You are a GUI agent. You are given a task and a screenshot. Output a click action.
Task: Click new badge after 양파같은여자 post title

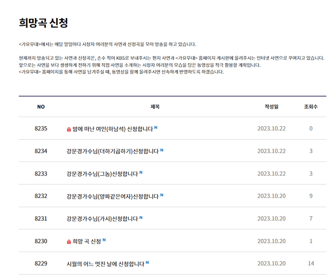click(162, 195)
